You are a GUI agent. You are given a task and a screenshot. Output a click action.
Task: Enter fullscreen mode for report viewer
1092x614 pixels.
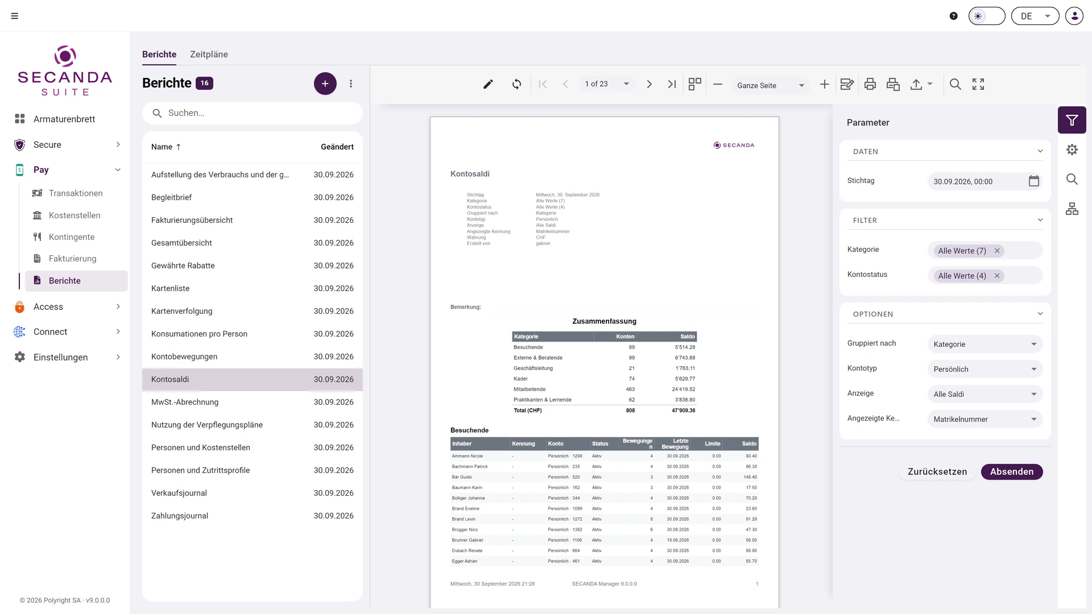(978, 84)
